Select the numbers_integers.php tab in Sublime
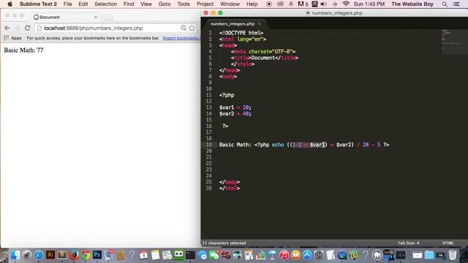 pyautogui.click(x=233, y=24)
